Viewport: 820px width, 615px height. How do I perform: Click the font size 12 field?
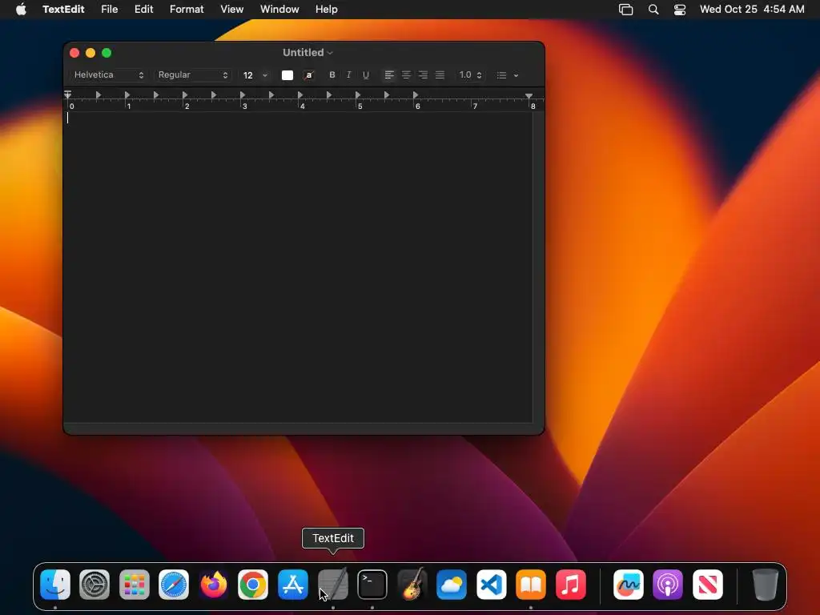tap(248, 74)
